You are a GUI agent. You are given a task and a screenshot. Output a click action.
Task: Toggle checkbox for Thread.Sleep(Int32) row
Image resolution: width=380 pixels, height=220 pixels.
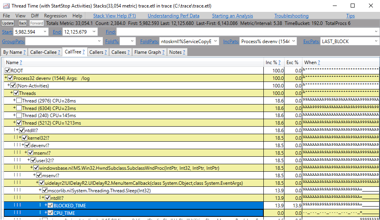click(45, 190)
